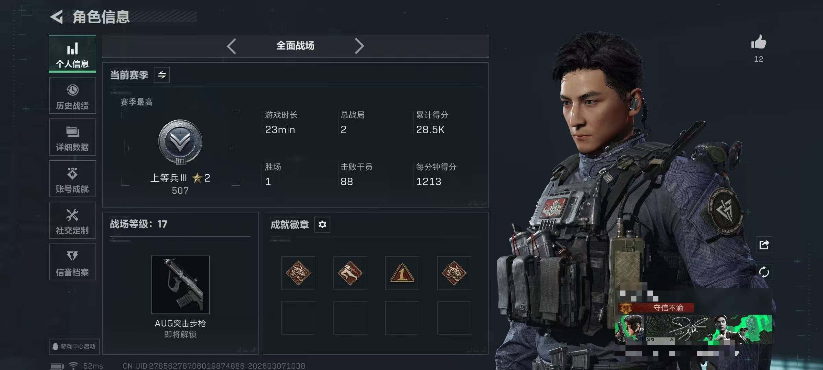The width and height of the screenshot is (823, 370).
Task: Click the share icon beside character
Action: pos(764,245)
